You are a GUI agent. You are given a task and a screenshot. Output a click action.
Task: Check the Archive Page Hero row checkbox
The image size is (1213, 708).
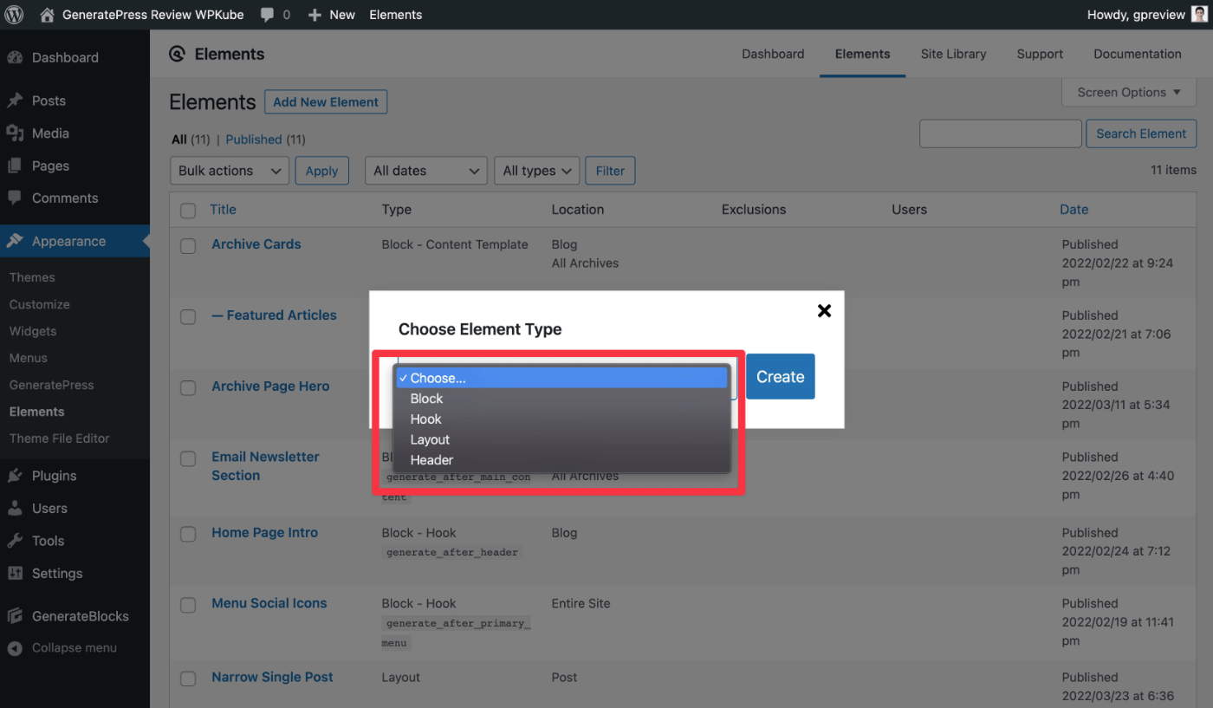188,388
